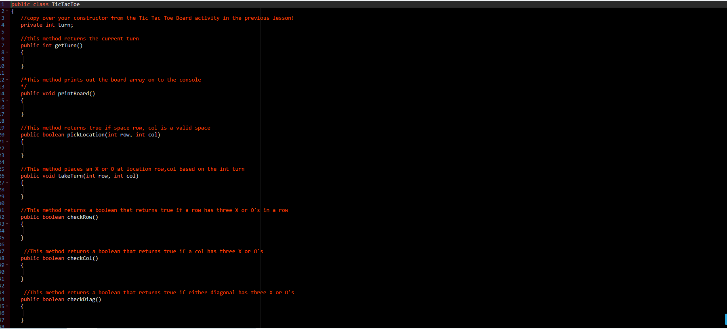Click the class name TicTacToe
Viewport: 727px width, 329px height.
coord(66,4)
